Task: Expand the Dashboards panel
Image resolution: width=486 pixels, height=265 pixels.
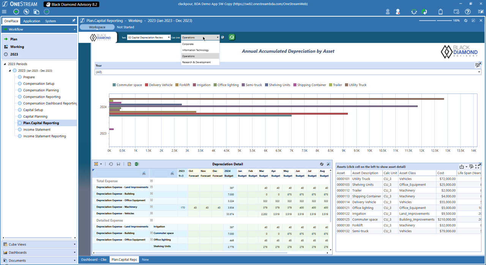Action: pos(39,253)
